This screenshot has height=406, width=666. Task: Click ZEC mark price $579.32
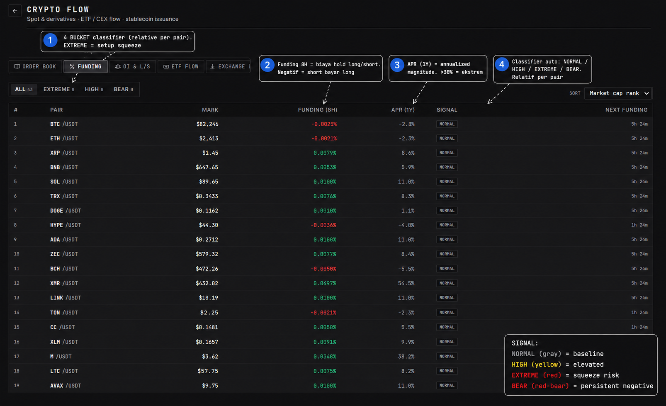207,254
